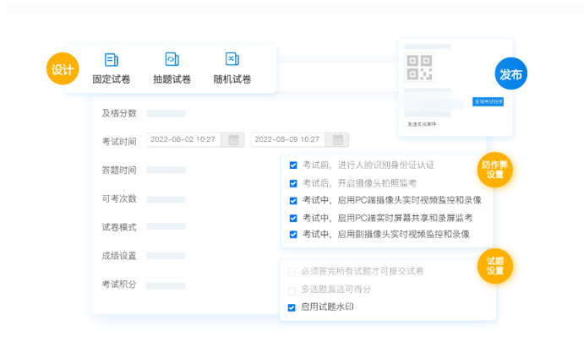Screen dimensions: 584x358
Task: Uncheck 考试前进行人脸识别身份证认证 option
Action: click(293, 165)
